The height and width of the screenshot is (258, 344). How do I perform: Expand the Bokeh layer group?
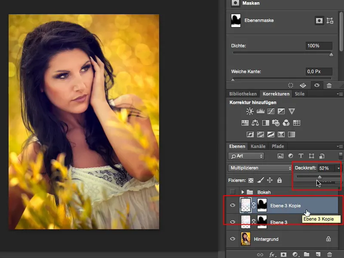tap(243, 192)
